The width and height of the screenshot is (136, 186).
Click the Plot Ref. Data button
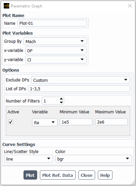pyautogui.click(x=58, y=175)
